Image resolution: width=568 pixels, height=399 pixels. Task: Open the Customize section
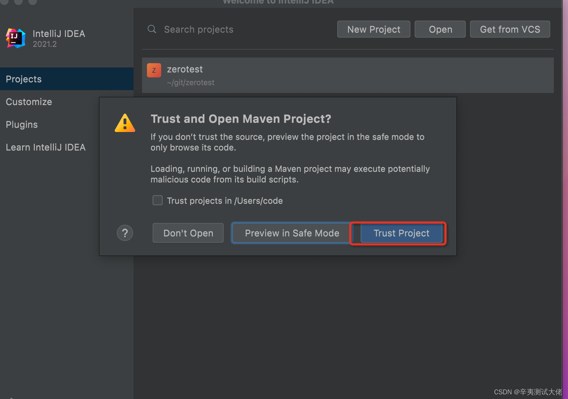tap(29, 102)
